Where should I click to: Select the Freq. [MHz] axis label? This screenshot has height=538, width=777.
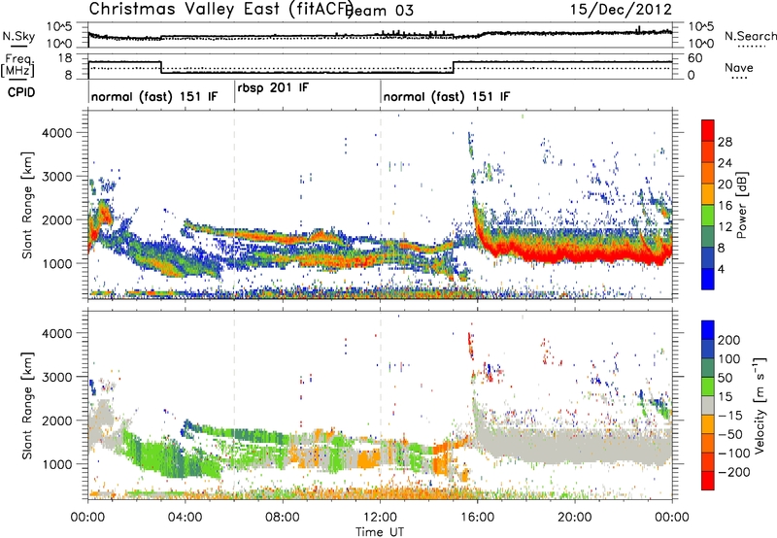click(17, 65)
